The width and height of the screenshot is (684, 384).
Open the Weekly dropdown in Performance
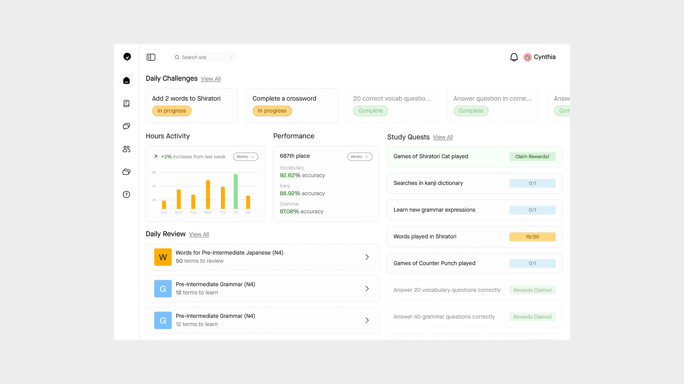click(x=359, y=157)
